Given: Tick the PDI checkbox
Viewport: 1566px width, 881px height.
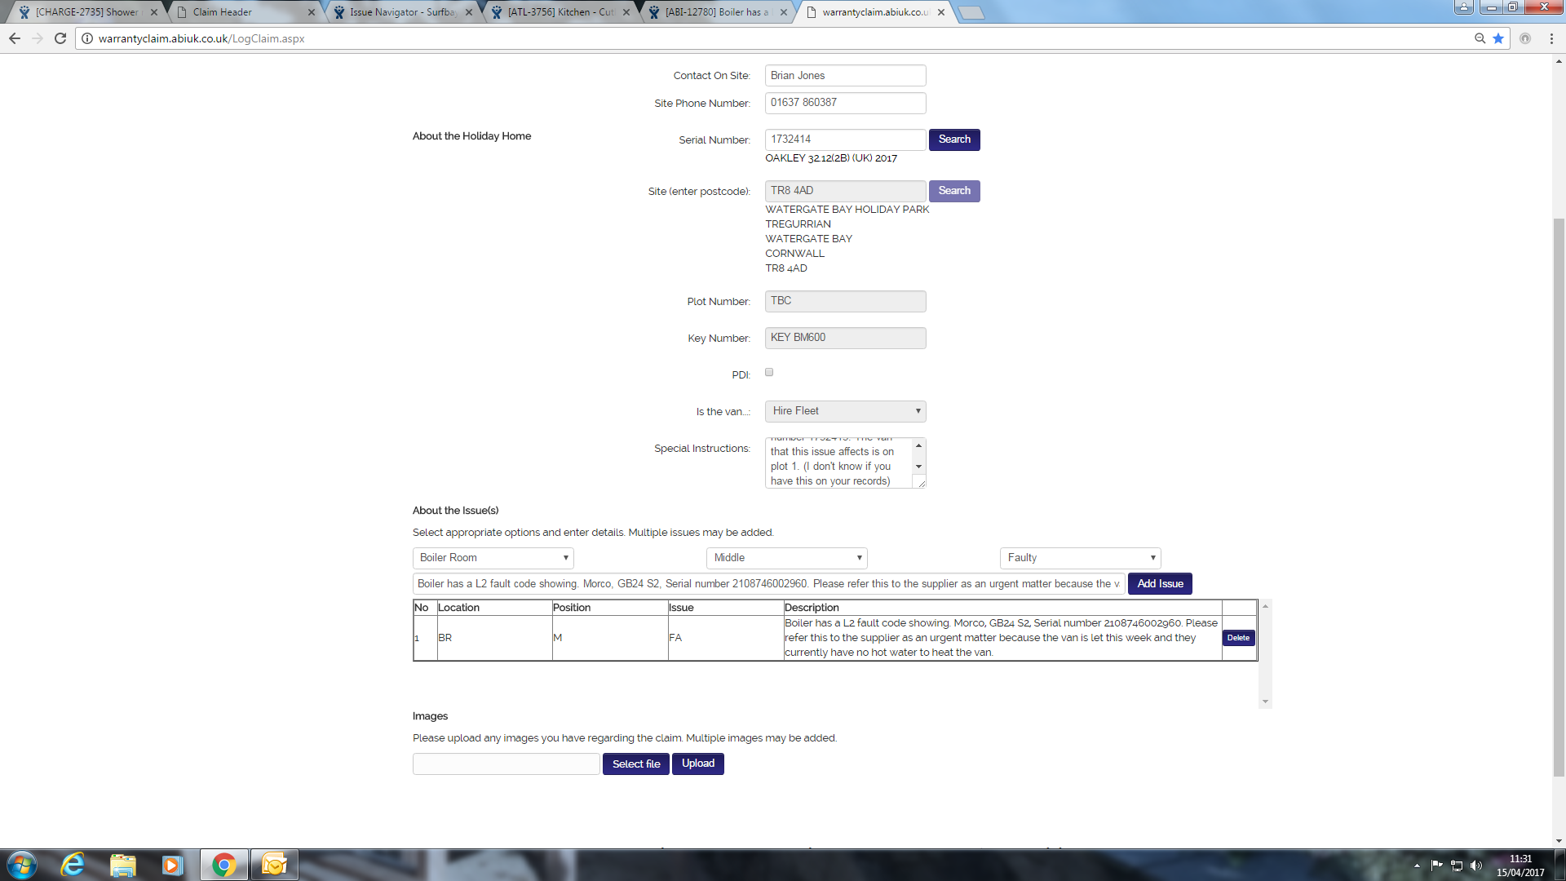Looking at the screenshot, I should click(769, 373).
